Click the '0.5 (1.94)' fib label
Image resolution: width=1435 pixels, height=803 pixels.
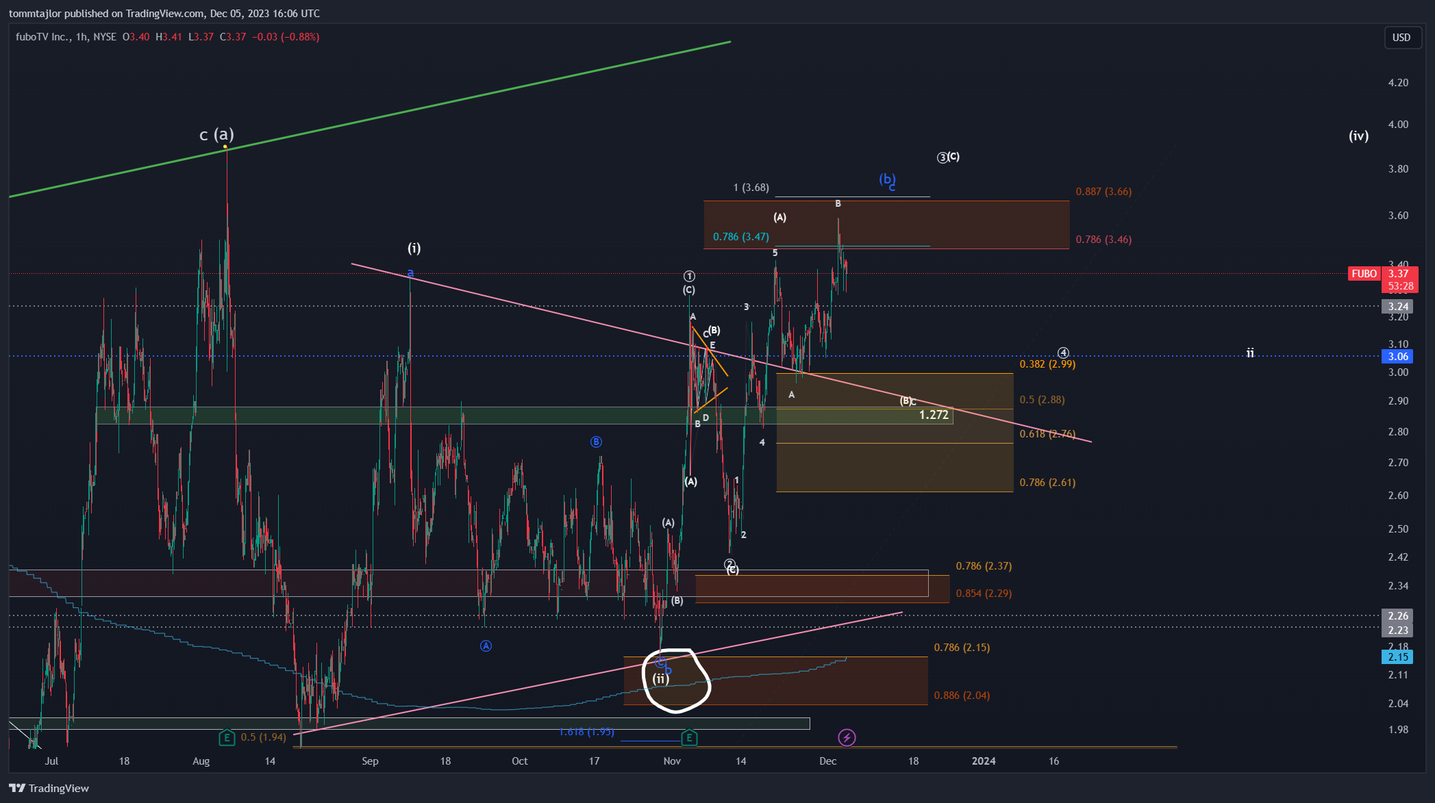pos(263,737)
